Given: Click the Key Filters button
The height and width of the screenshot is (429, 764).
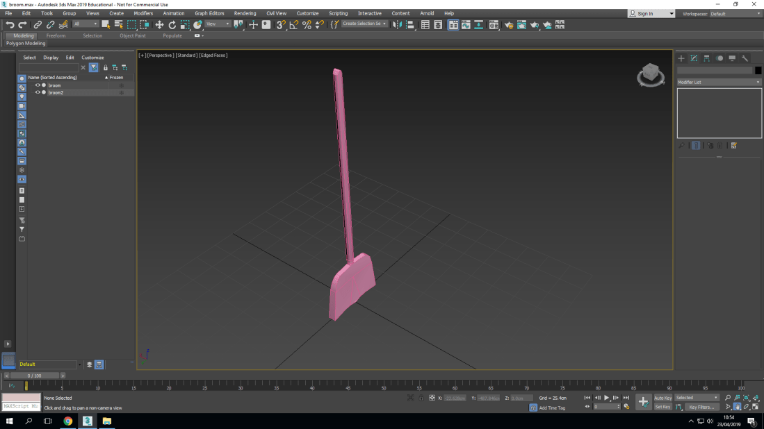Looking at the screenshot, I should [701, 407].
